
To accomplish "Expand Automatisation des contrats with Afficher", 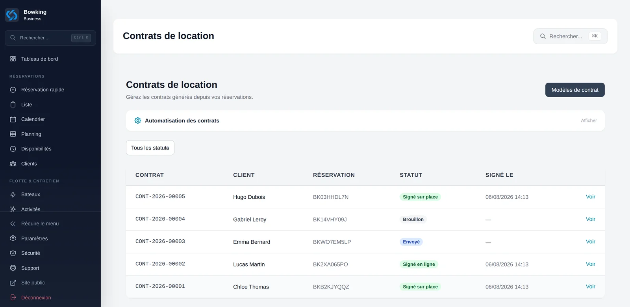I will tap(589, 120).
